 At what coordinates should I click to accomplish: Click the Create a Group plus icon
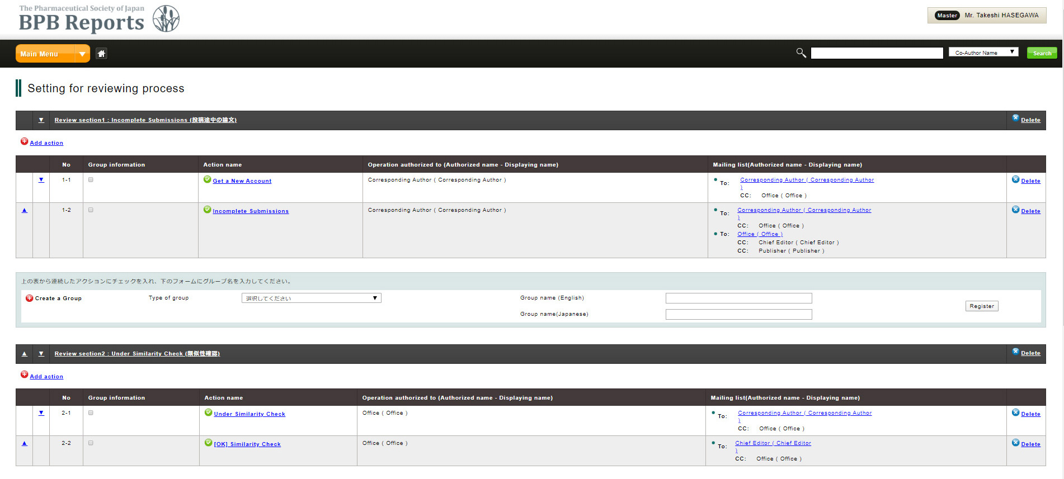[30, 298]
